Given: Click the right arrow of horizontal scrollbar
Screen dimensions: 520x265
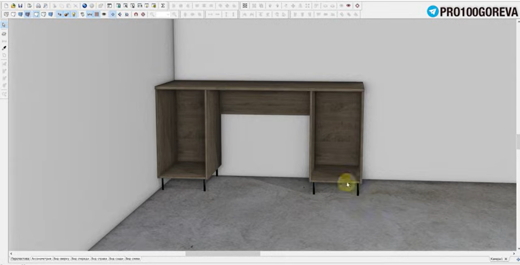Looking at the screenshot, I should pos(514,253).
